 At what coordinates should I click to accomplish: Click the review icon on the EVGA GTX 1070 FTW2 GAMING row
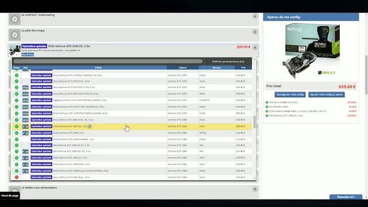[25, 107]
